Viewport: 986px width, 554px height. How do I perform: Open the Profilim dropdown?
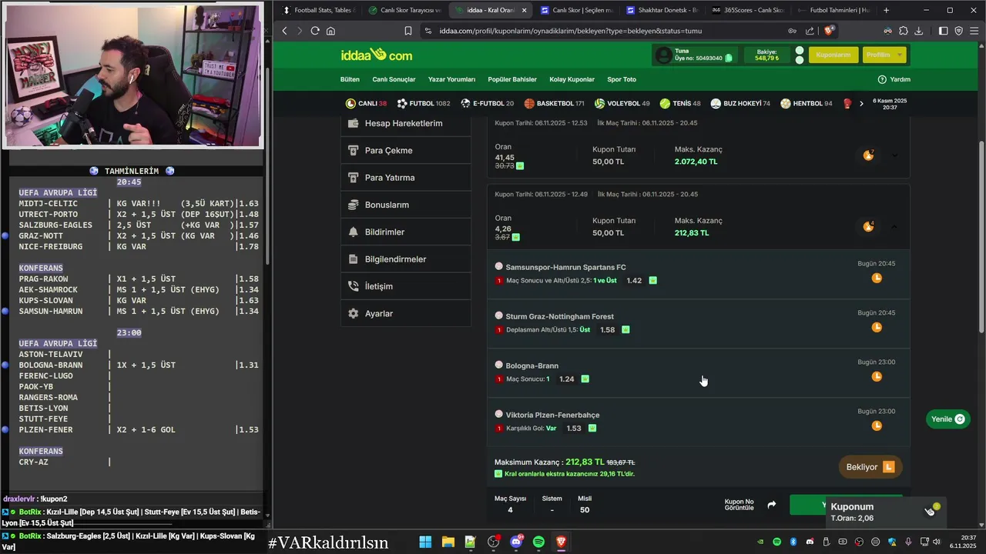point(885,55)
